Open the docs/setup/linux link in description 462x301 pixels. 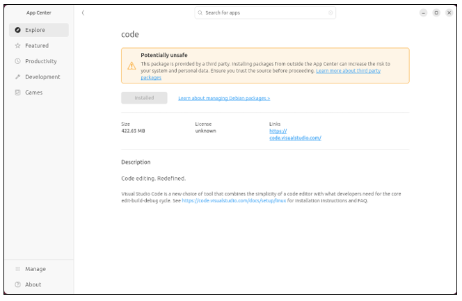(x=234, y=201)
